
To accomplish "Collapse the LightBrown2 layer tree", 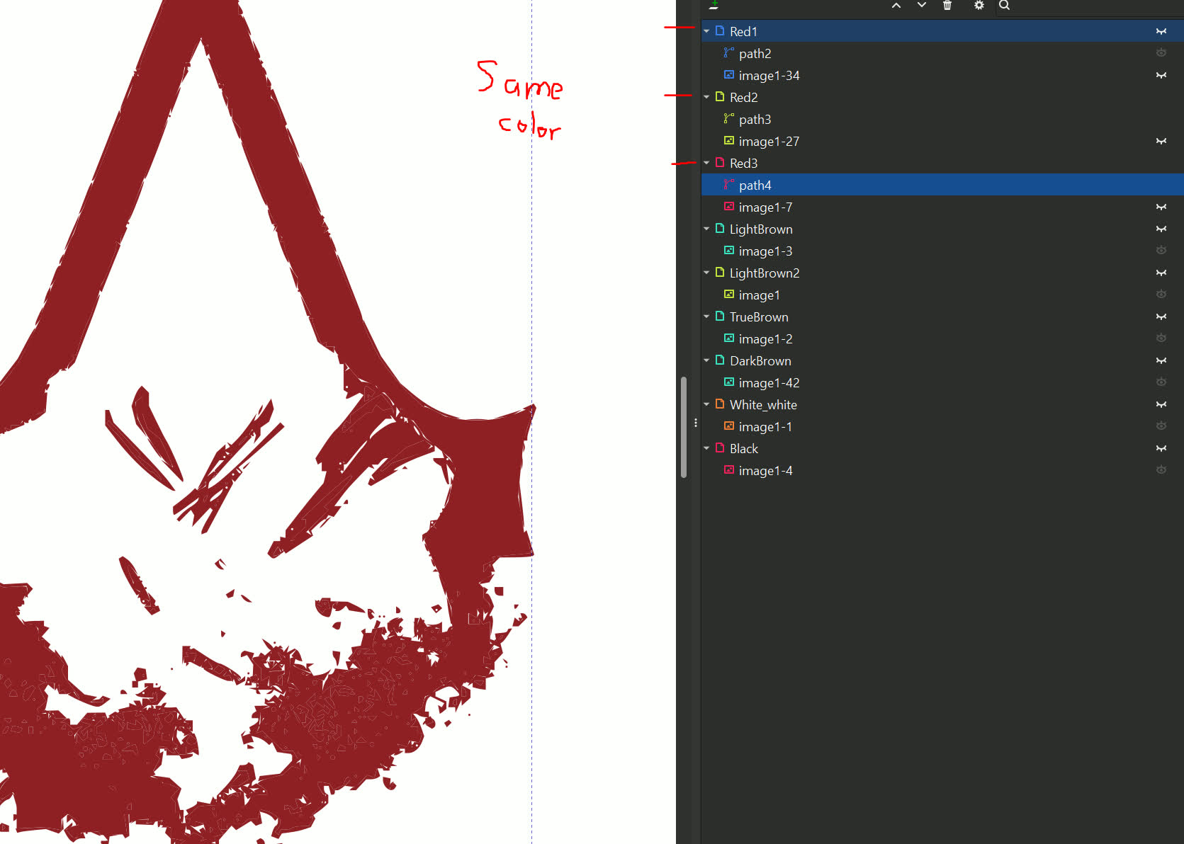I will pos(706,273).
